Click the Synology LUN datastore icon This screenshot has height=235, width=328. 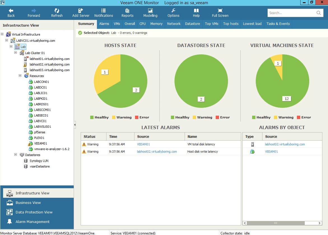pyautogui.click(x=26, y=161)
